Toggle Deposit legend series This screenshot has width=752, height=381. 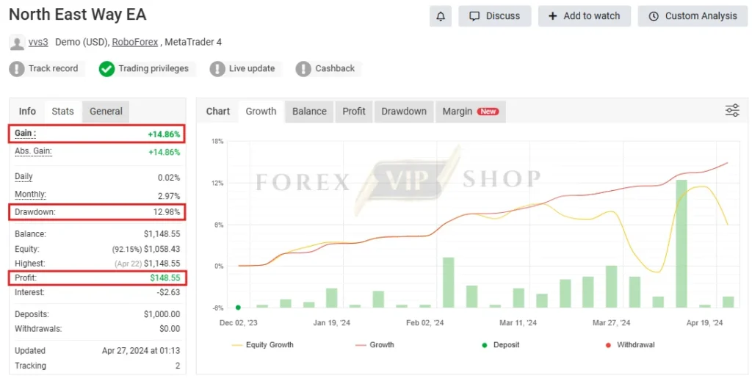point(501,344)
